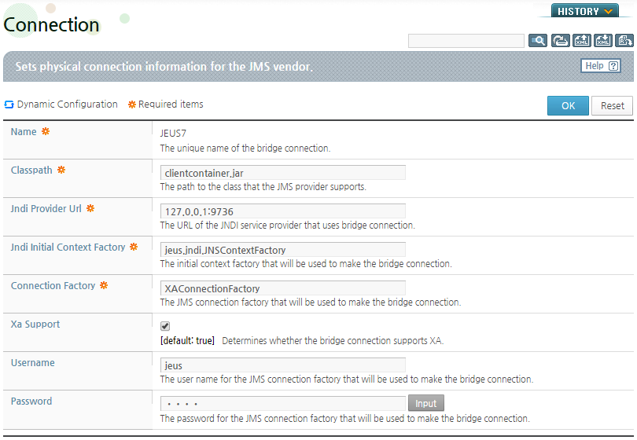Confirm the settings with the OK button

pyautogui.click(x=568, y=105)
